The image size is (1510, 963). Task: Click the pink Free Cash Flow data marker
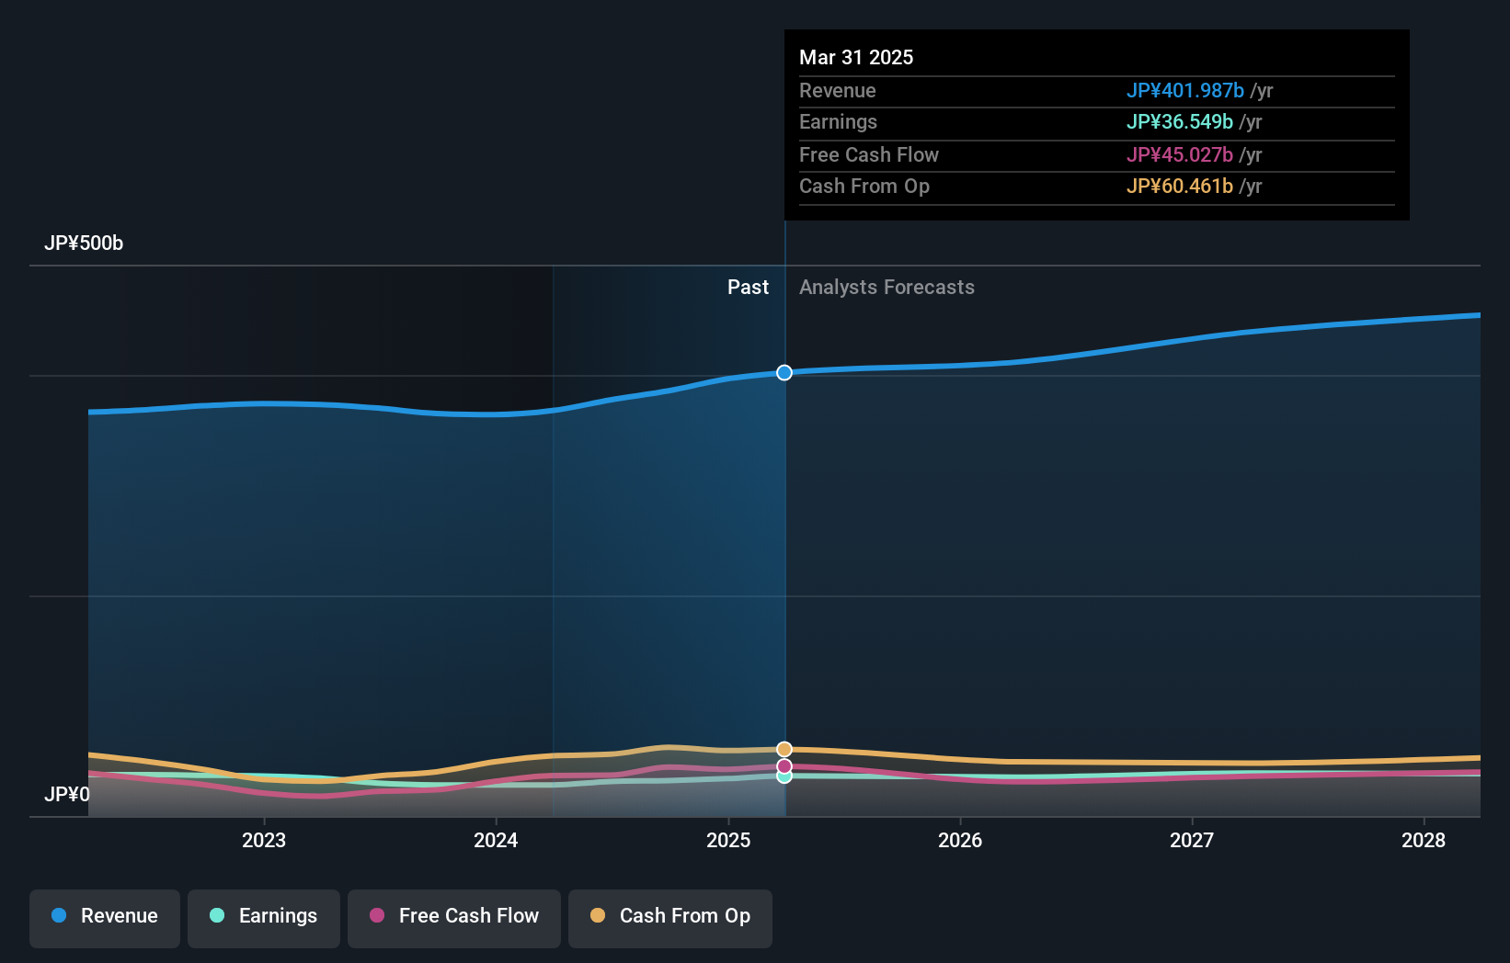[x=784, y=765]
